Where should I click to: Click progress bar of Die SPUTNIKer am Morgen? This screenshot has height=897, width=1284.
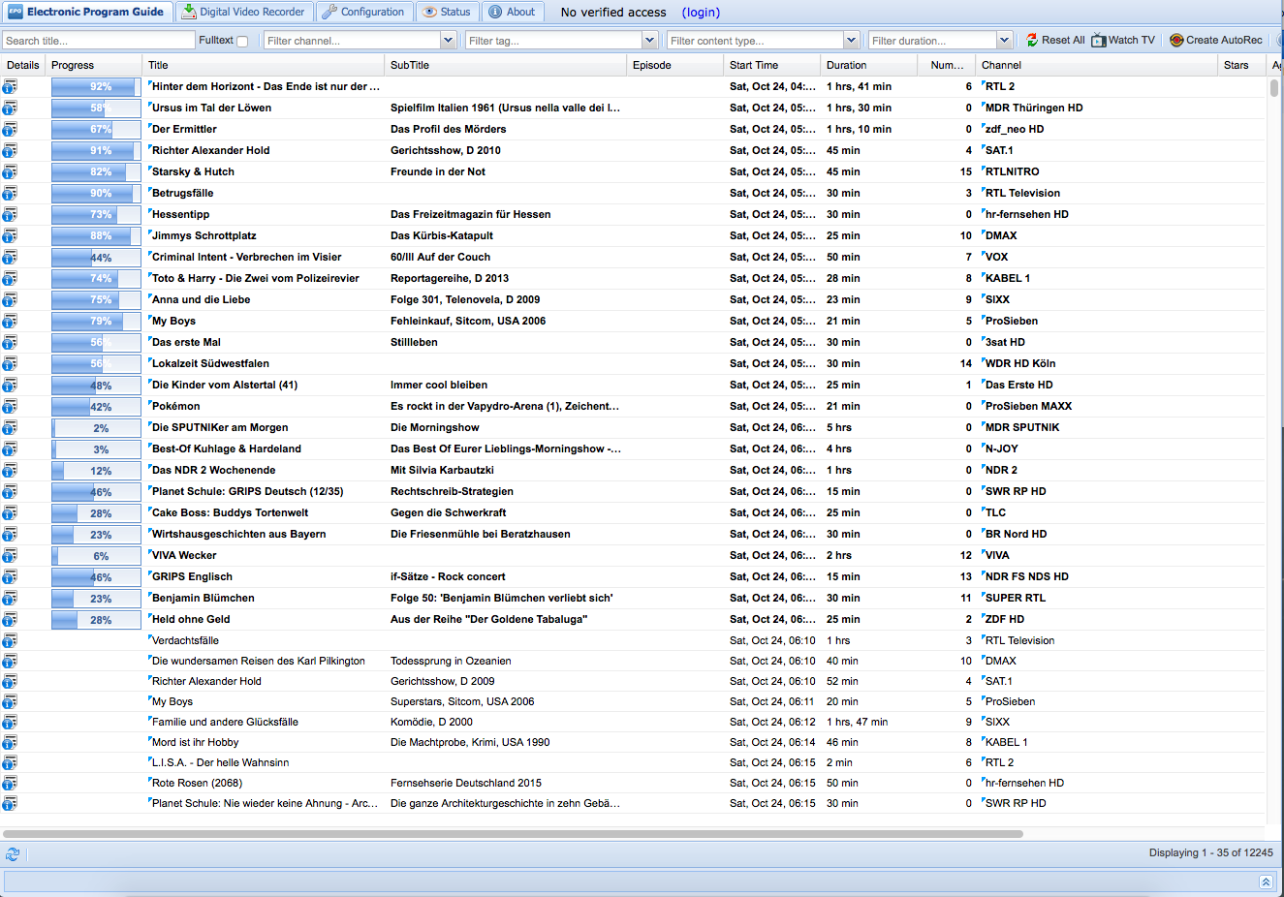(x=96, y=428)
